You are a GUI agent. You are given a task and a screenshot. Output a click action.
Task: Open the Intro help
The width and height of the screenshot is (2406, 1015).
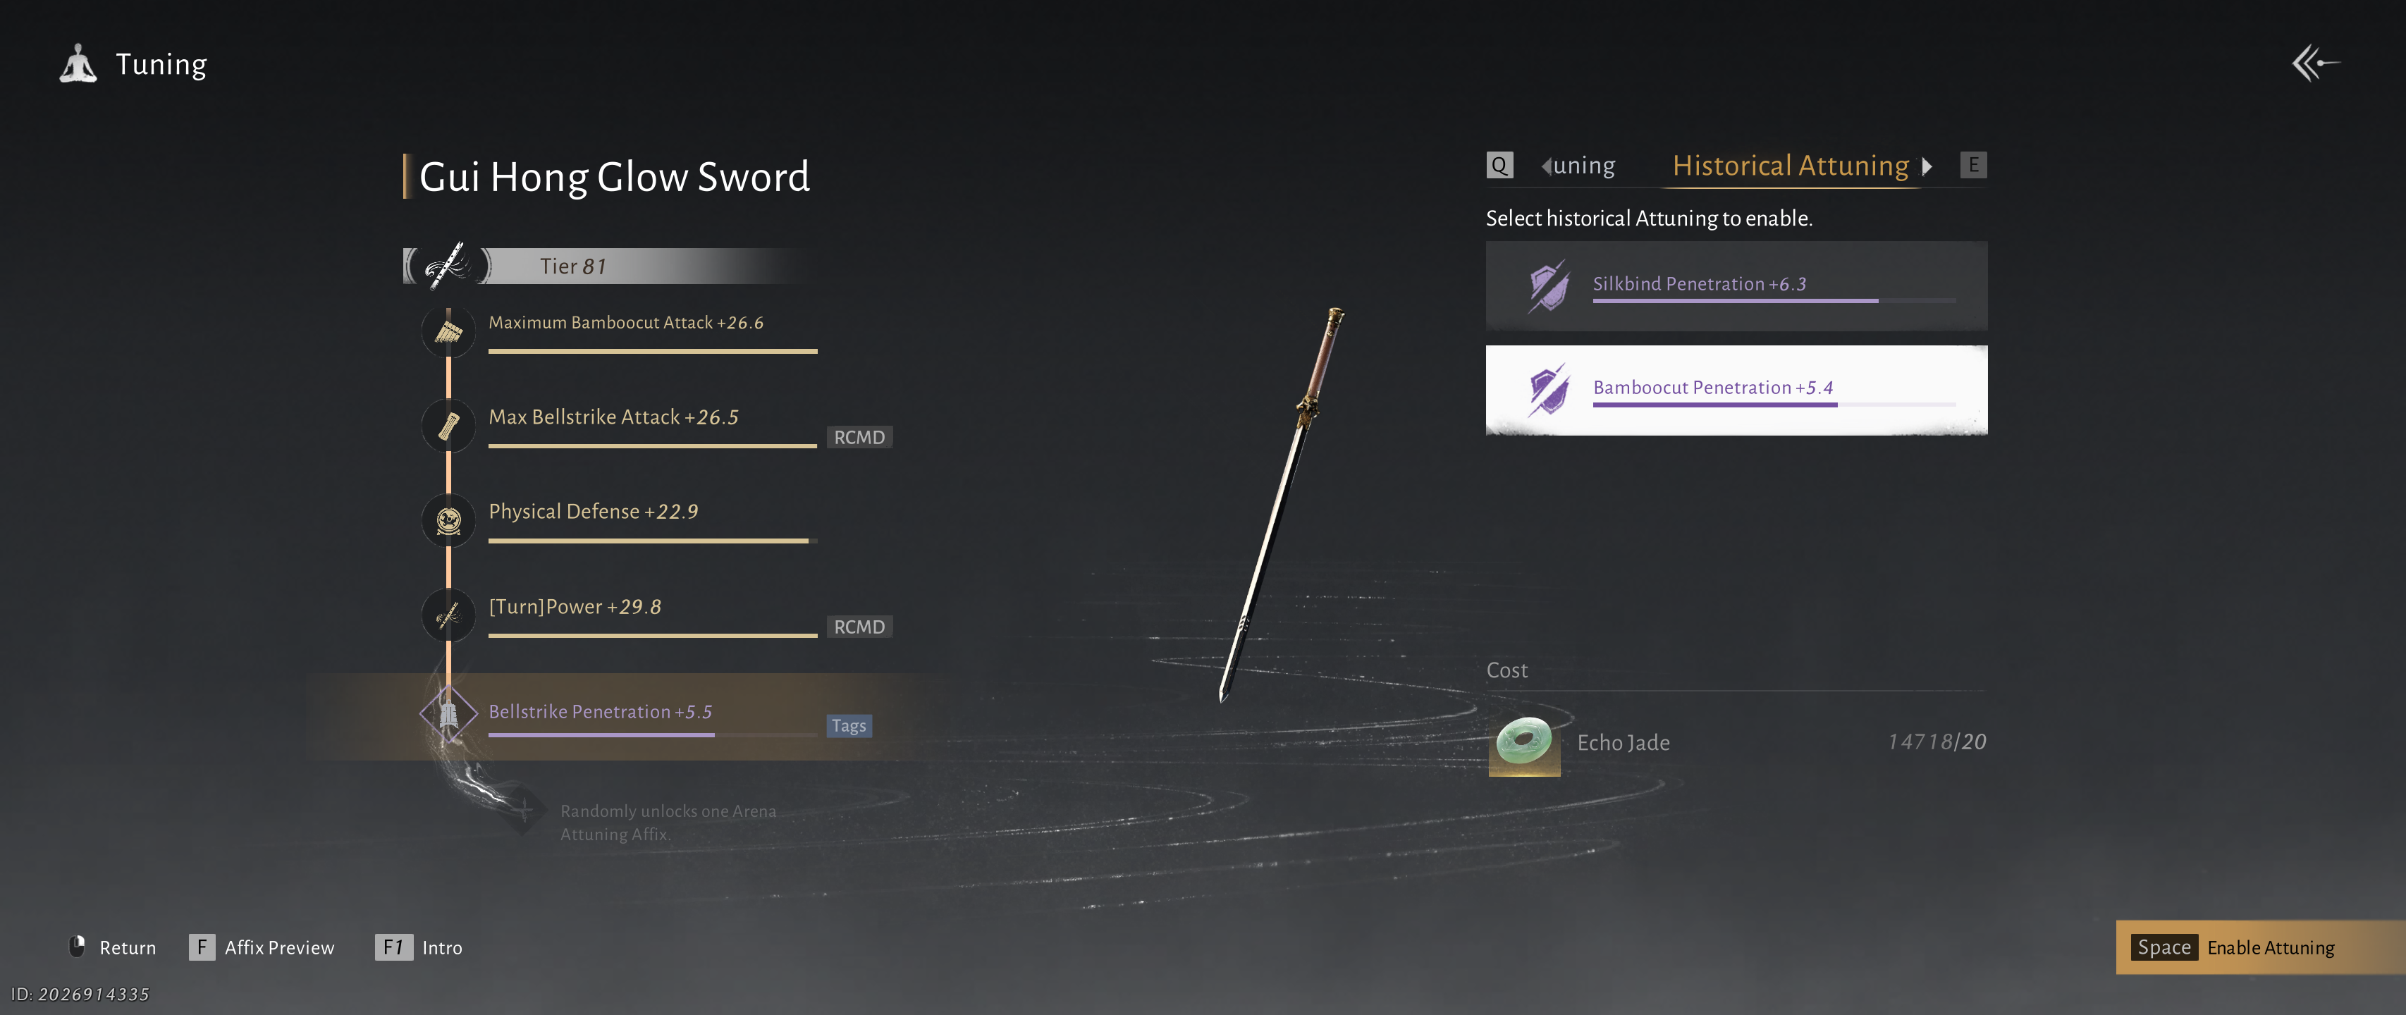tap(419, 947)
